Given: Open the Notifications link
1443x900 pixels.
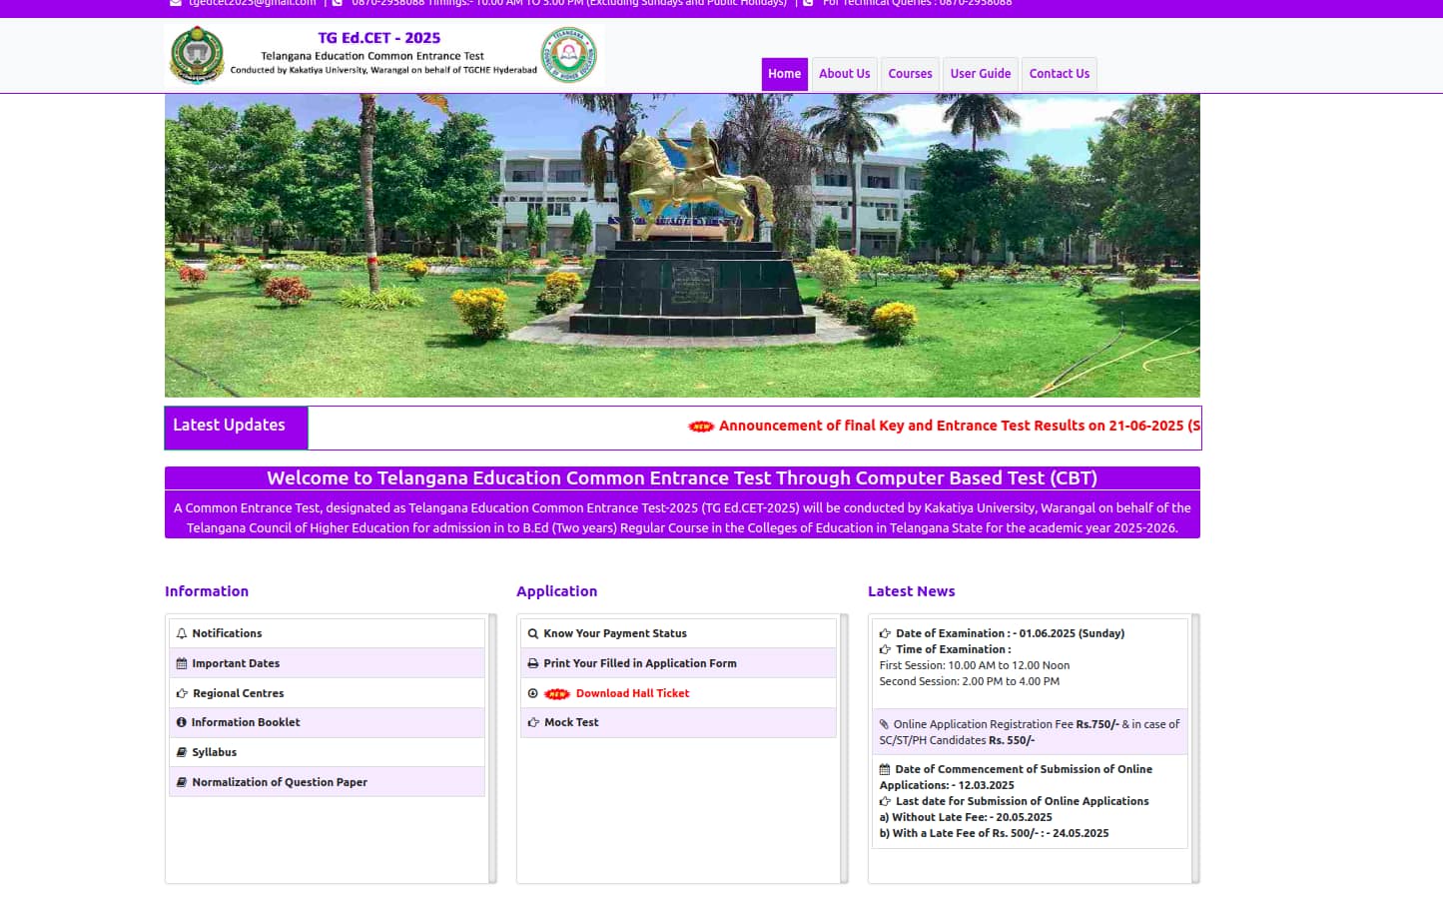Looking at the screenshot, I should coord(227,633).
